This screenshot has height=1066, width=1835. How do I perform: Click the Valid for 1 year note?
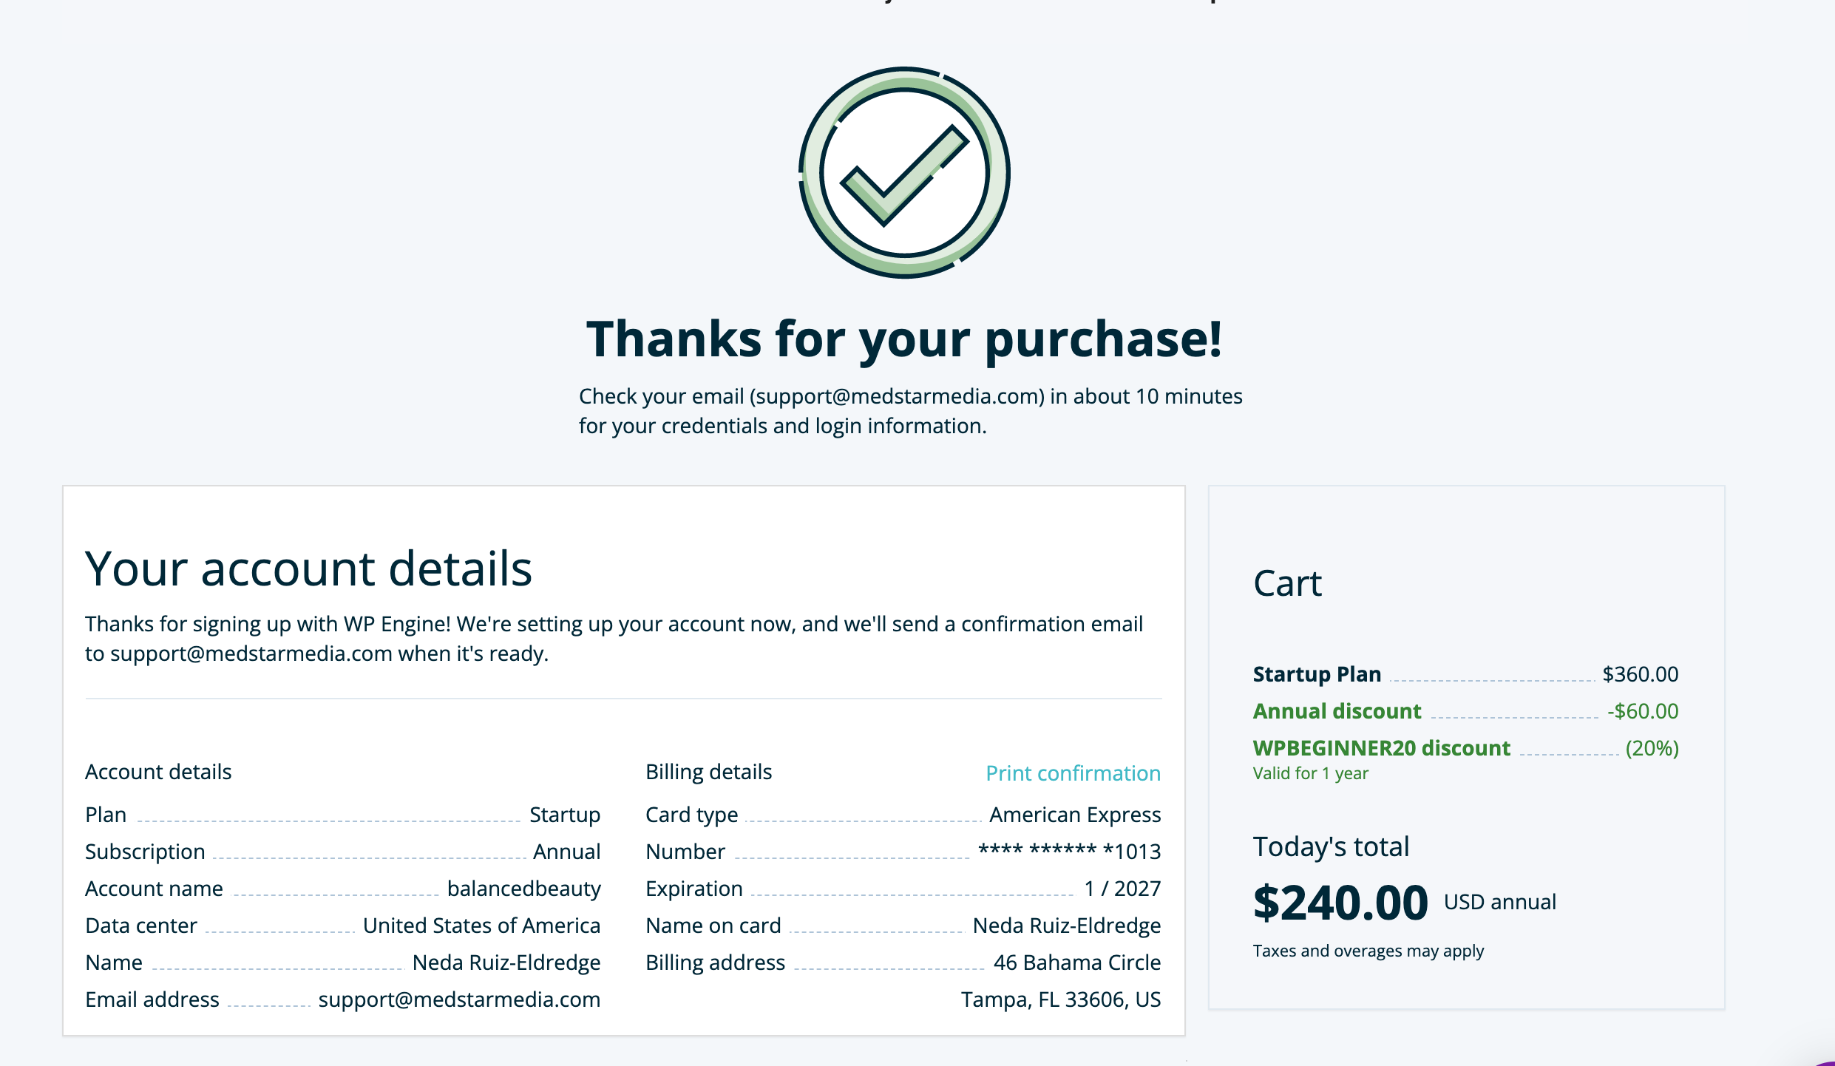click(x=1310, y=773)
